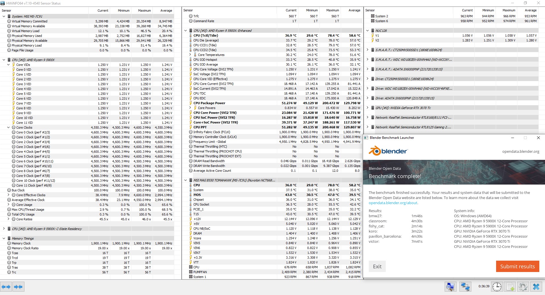The height and width of the screenshot is (295, 545).
Task: Click Submit results in Blender launcher
Action: [517, 266]
